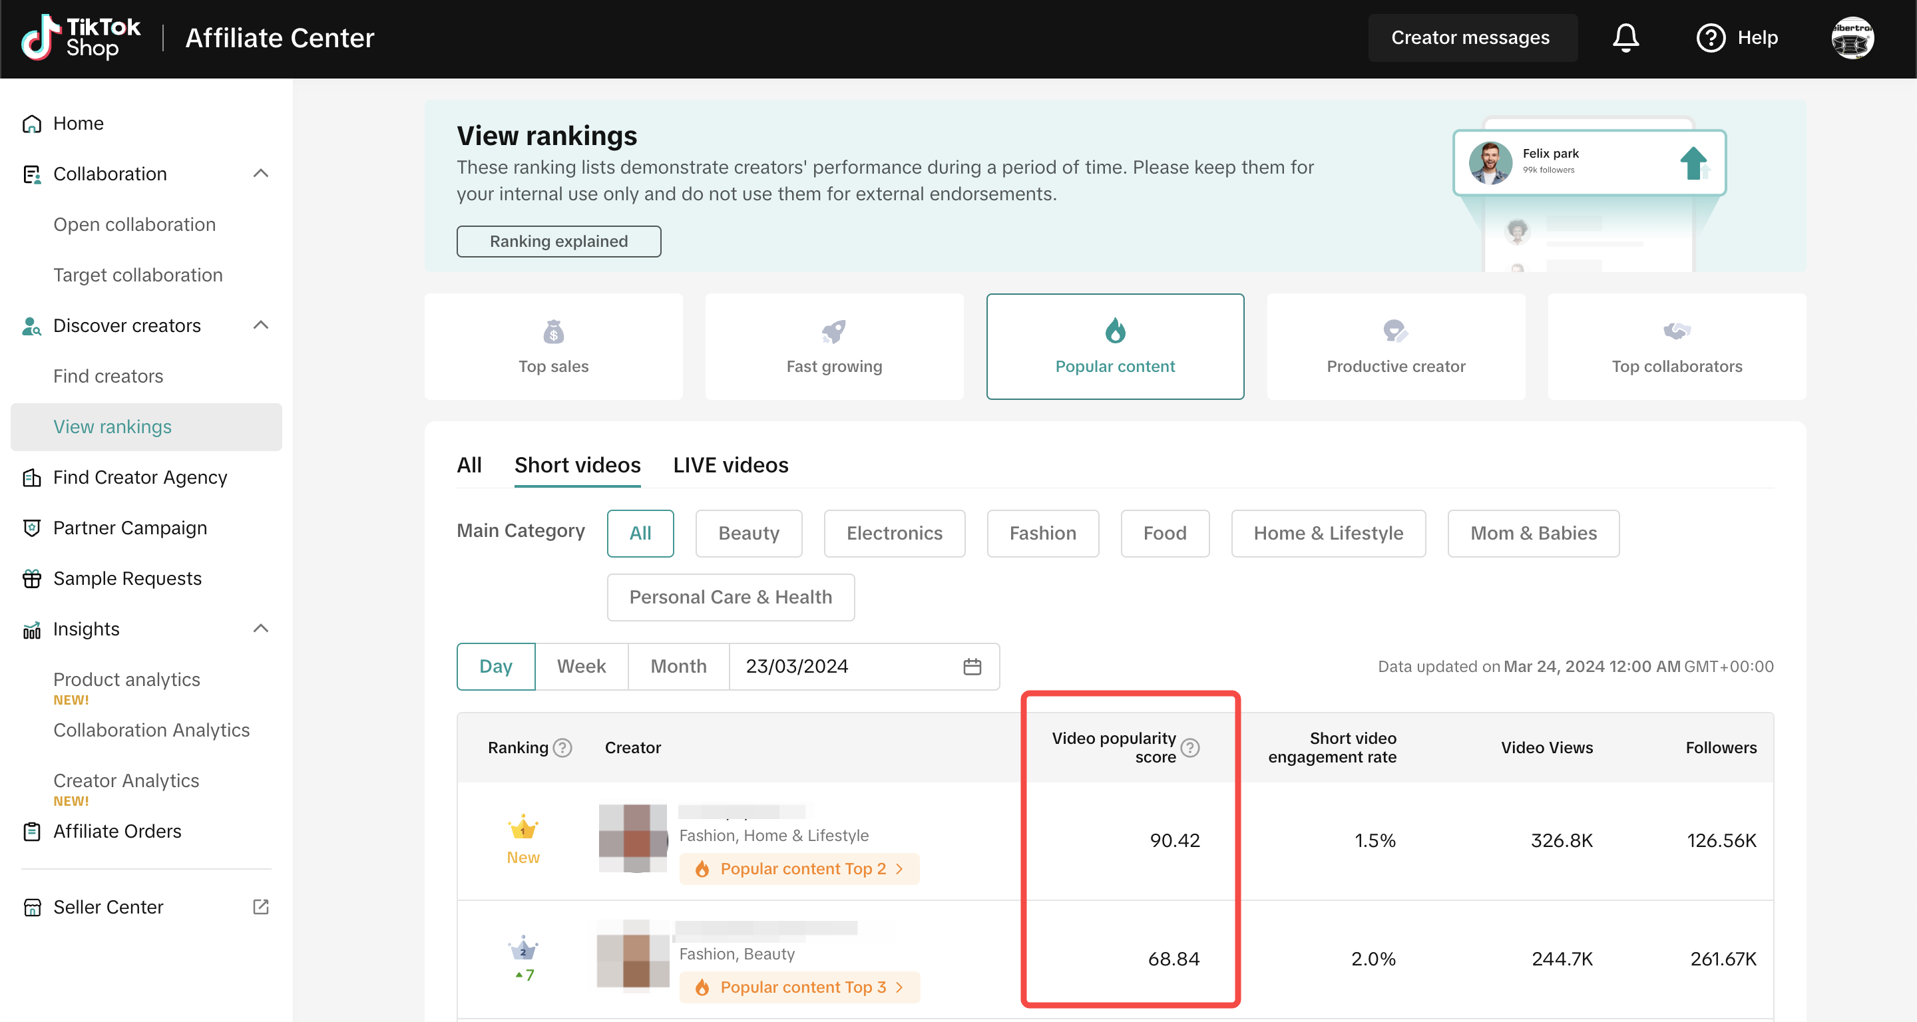Image resolution: width=1917 pixels, height=1022 pixels.
Task: Switch time range to Month
Action: pos(678,667)
